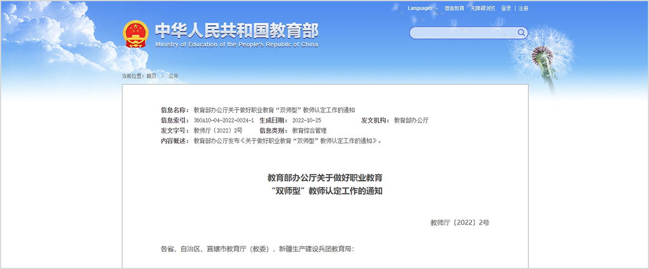Viewport: 649px width, 269px height.
Task: Go to 首页 in breadcrumb
Action: coord(151,76)
